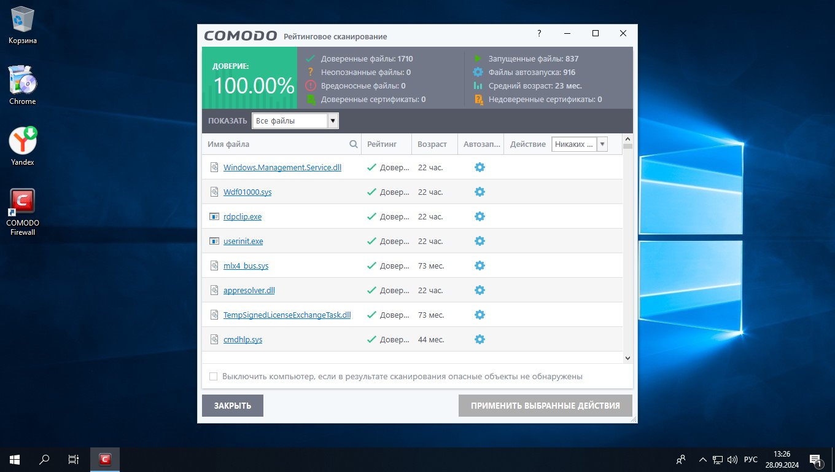The width and height of the screenshot is (835, 472).
Task: Click the search magnifier in file name column
Action: pos(354,144)
